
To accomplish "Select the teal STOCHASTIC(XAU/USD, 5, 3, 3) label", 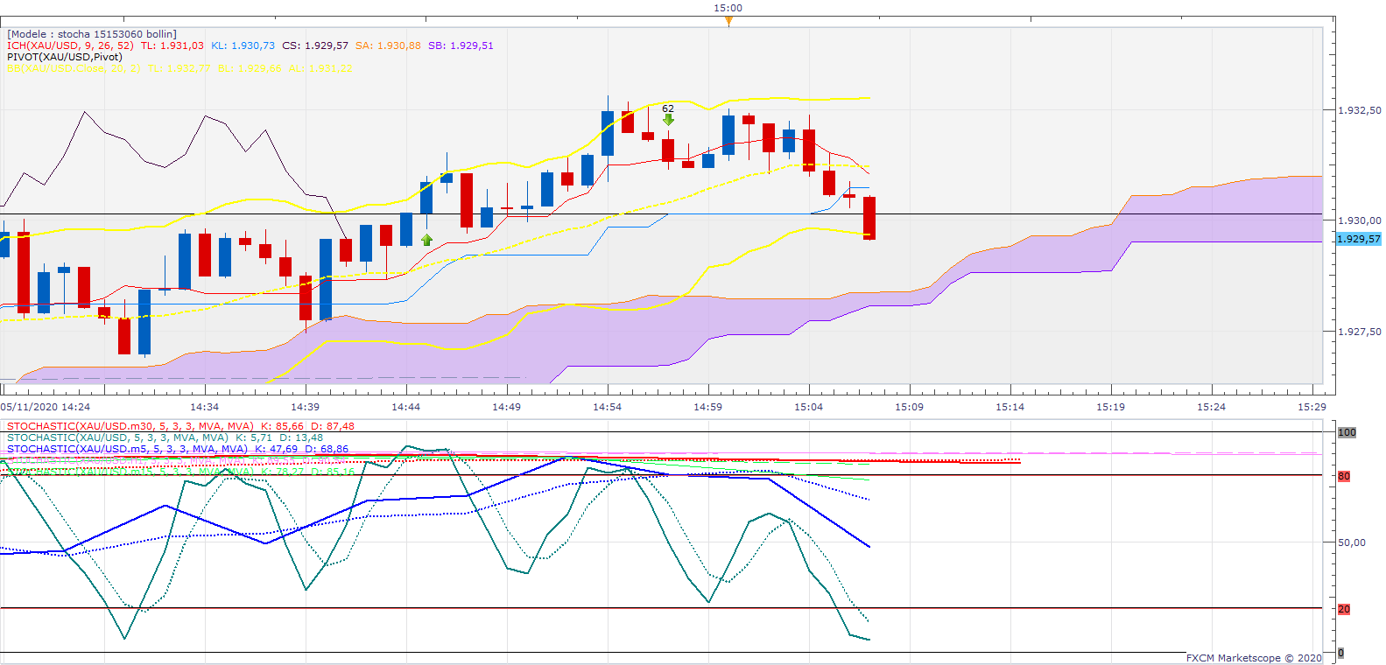I will click(117, 437).
